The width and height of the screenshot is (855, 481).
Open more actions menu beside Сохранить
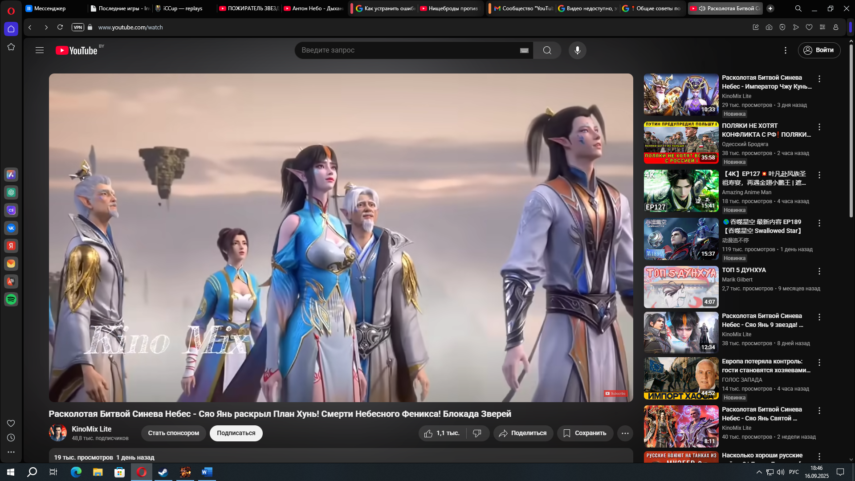625,433
